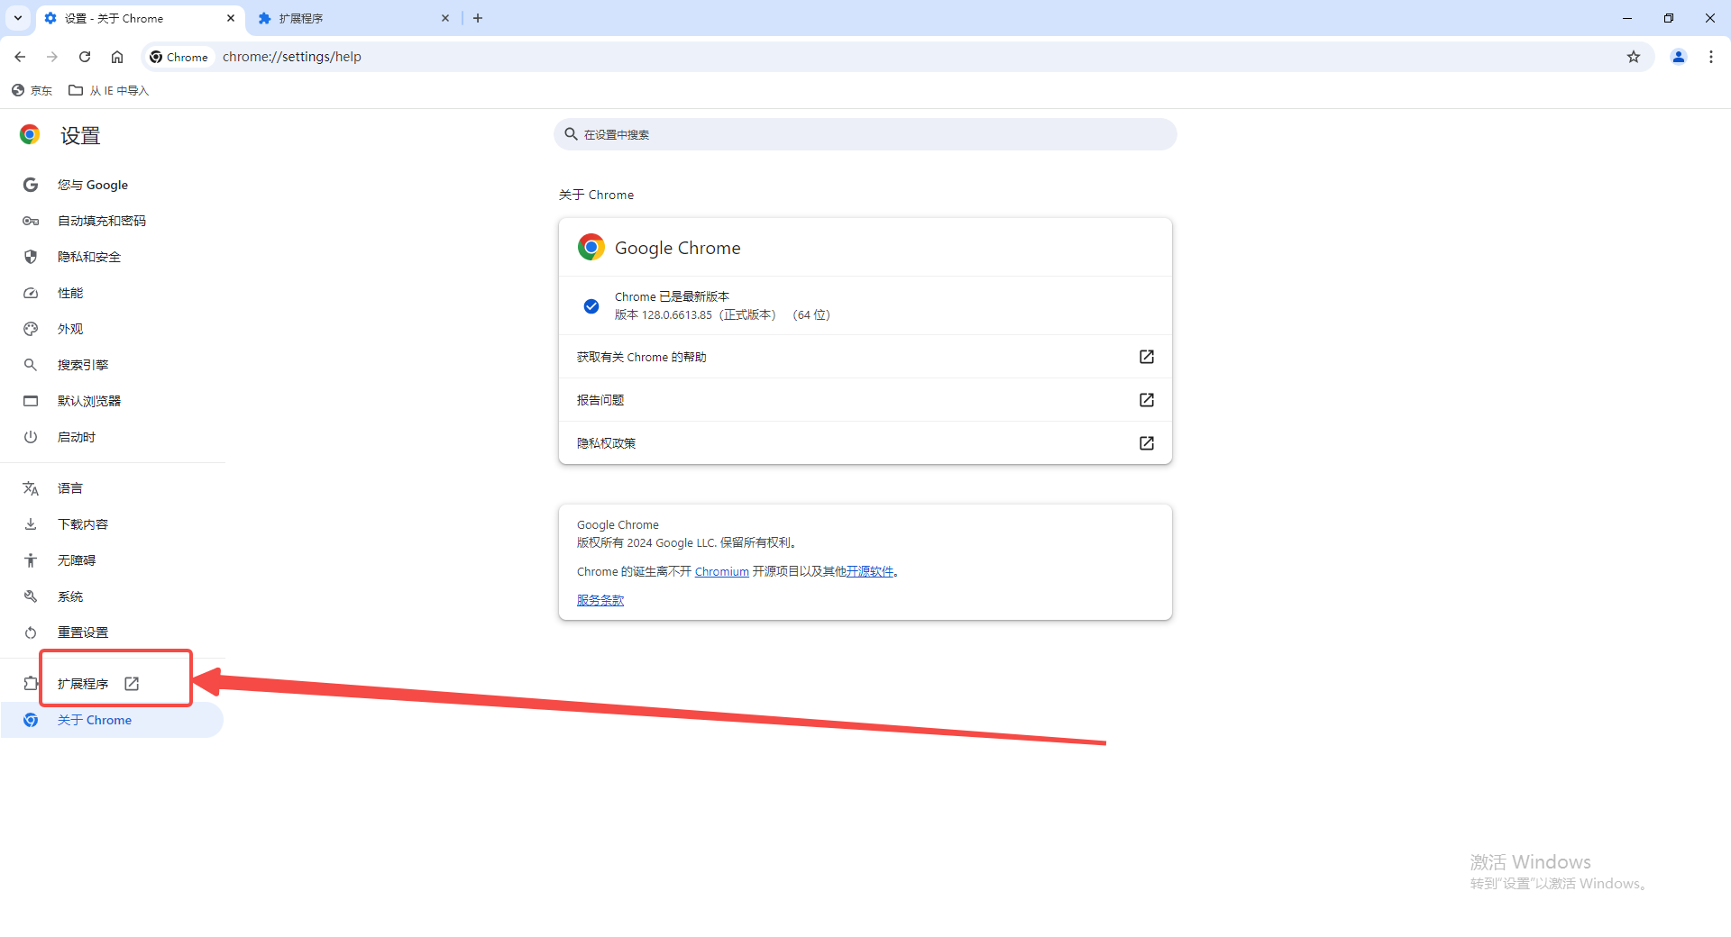Open 无障碍 settings
This screenshot has width=1731, height=937.
pyautogui.click(x=112, y=560)
